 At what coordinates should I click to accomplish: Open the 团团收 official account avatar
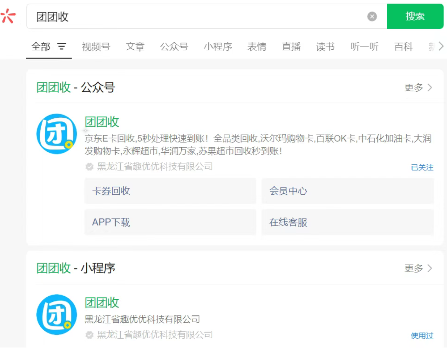pos(57,134)
